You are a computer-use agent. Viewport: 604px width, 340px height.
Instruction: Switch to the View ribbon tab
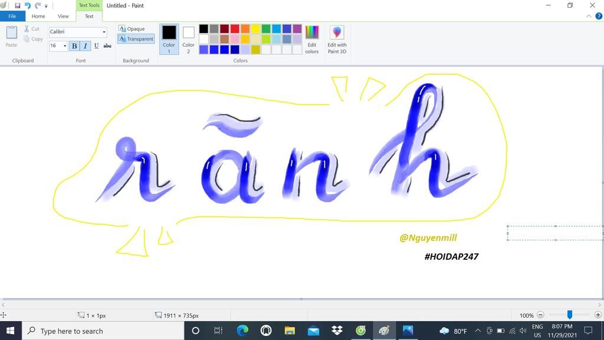pyautogui.click(x=63, y=16)
